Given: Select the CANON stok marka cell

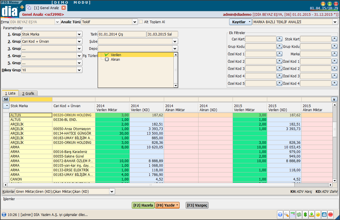Looking at the screenshot, I should [31, 179].
